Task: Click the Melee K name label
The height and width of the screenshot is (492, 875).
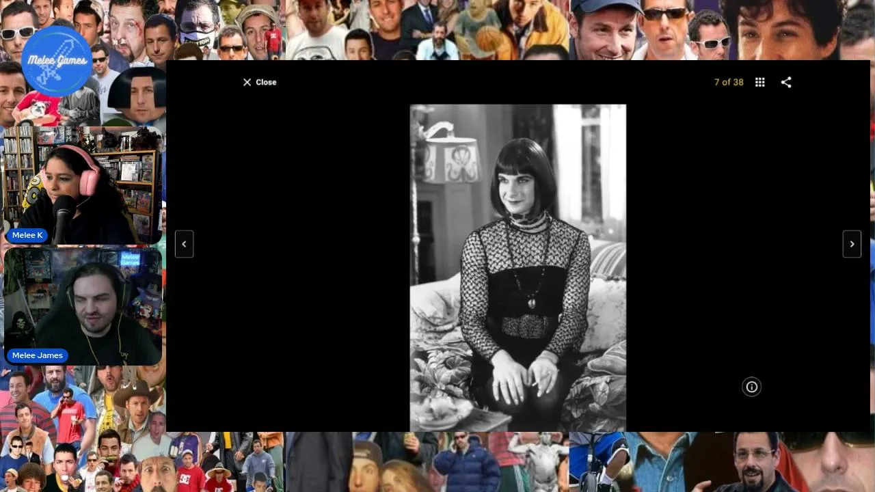Action: pyautogui.click(x=27, y=235)
